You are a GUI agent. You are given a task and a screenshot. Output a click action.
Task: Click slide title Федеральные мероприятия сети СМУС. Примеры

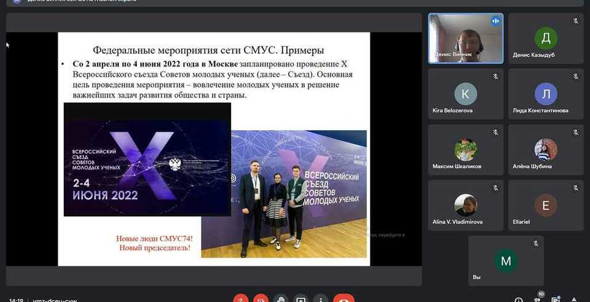pos(208,50)
